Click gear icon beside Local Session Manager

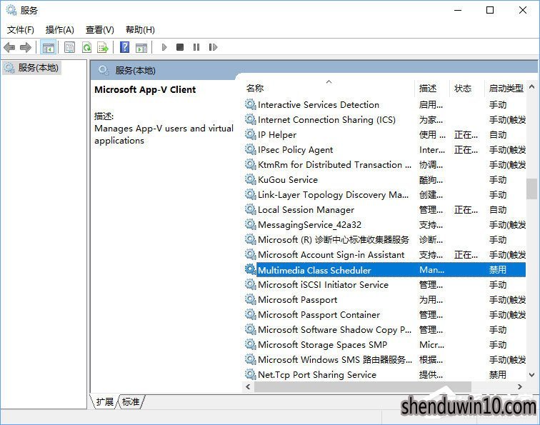[251, 209]
